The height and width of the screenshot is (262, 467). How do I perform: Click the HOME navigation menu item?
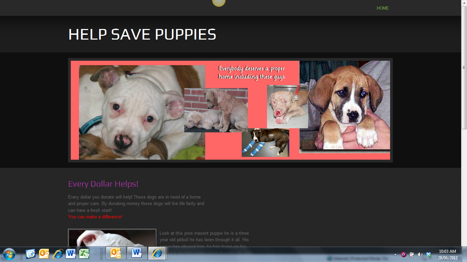pos(382,8)
